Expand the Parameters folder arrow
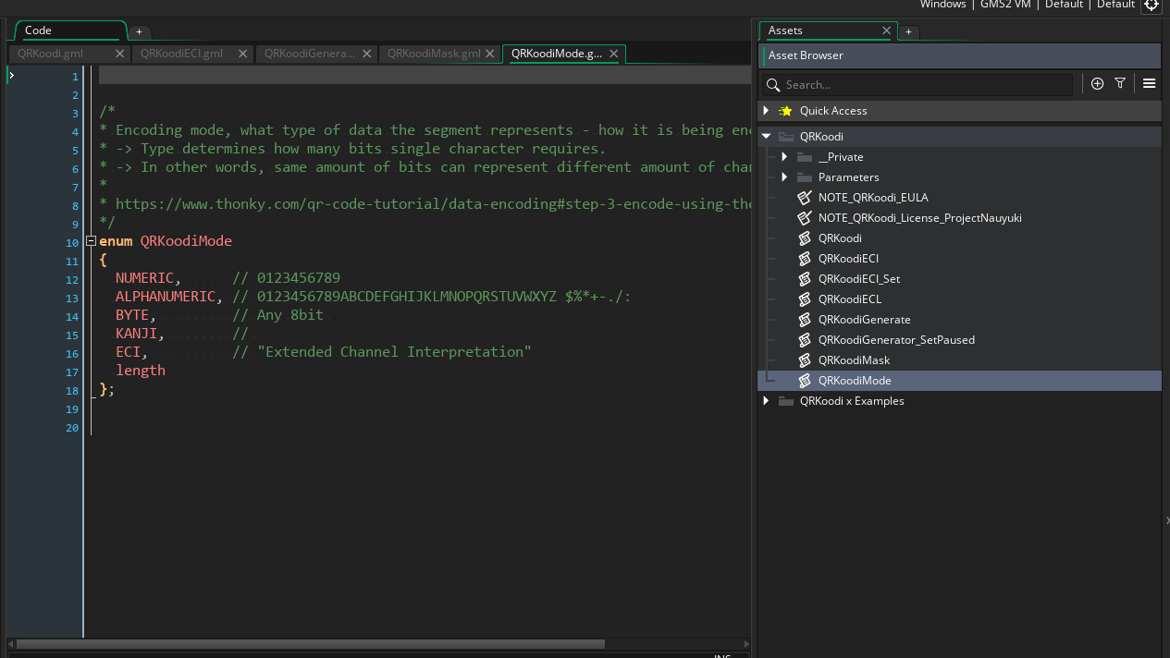The width and height of the screenshot is (1170, 658). [784, 177]
